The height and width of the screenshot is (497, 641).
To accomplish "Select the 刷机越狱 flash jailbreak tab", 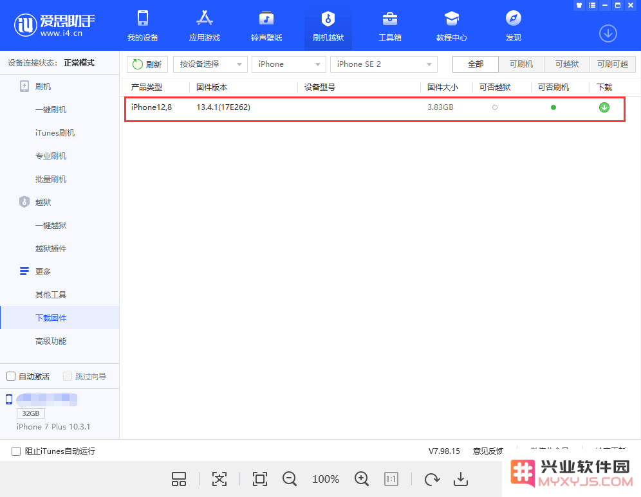I will (328, 26).
